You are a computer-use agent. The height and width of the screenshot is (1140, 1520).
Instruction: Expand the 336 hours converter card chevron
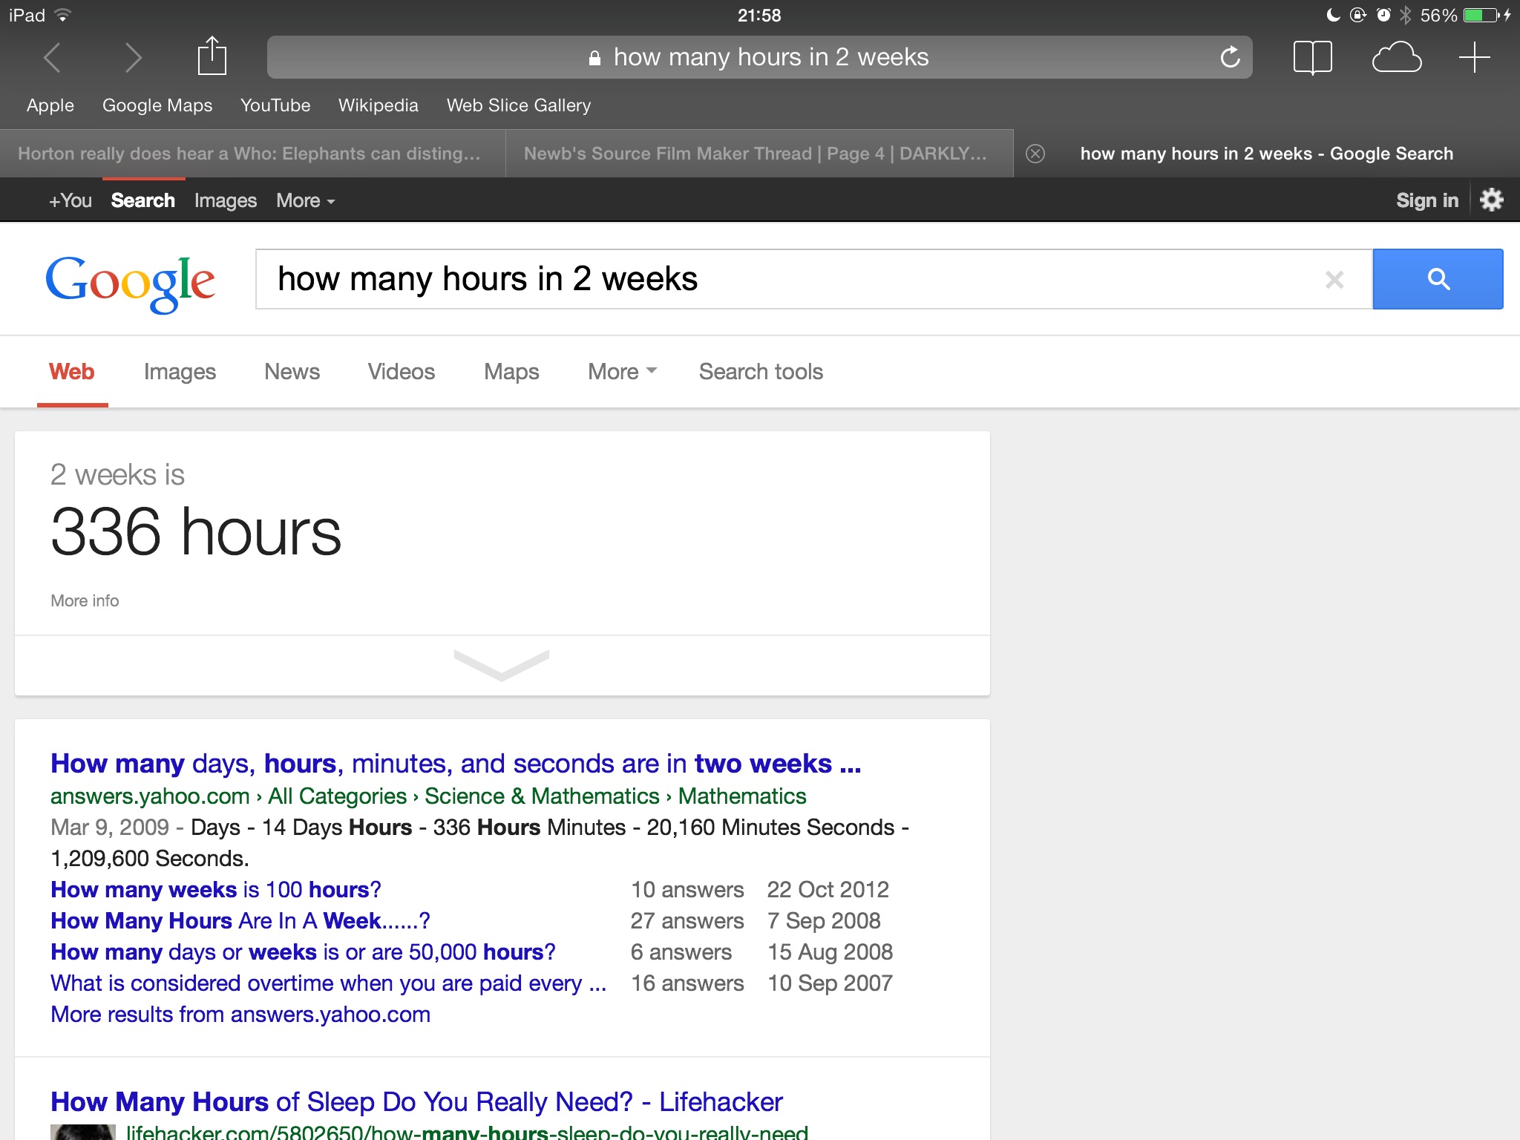click(x=502, y=664)
